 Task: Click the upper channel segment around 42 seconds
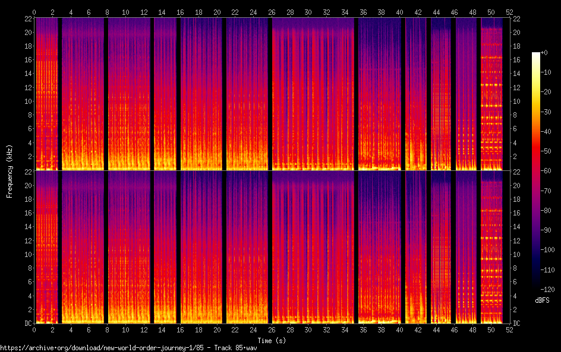(416, 95)
